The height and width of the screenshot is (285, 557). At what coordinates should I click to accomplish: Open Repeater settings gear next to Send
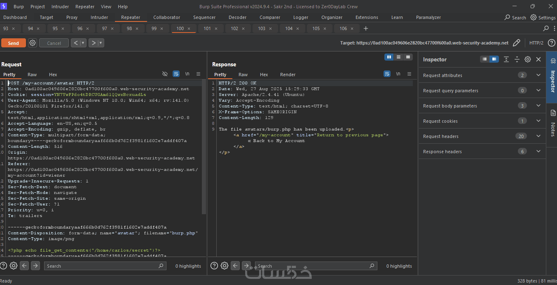33,43
